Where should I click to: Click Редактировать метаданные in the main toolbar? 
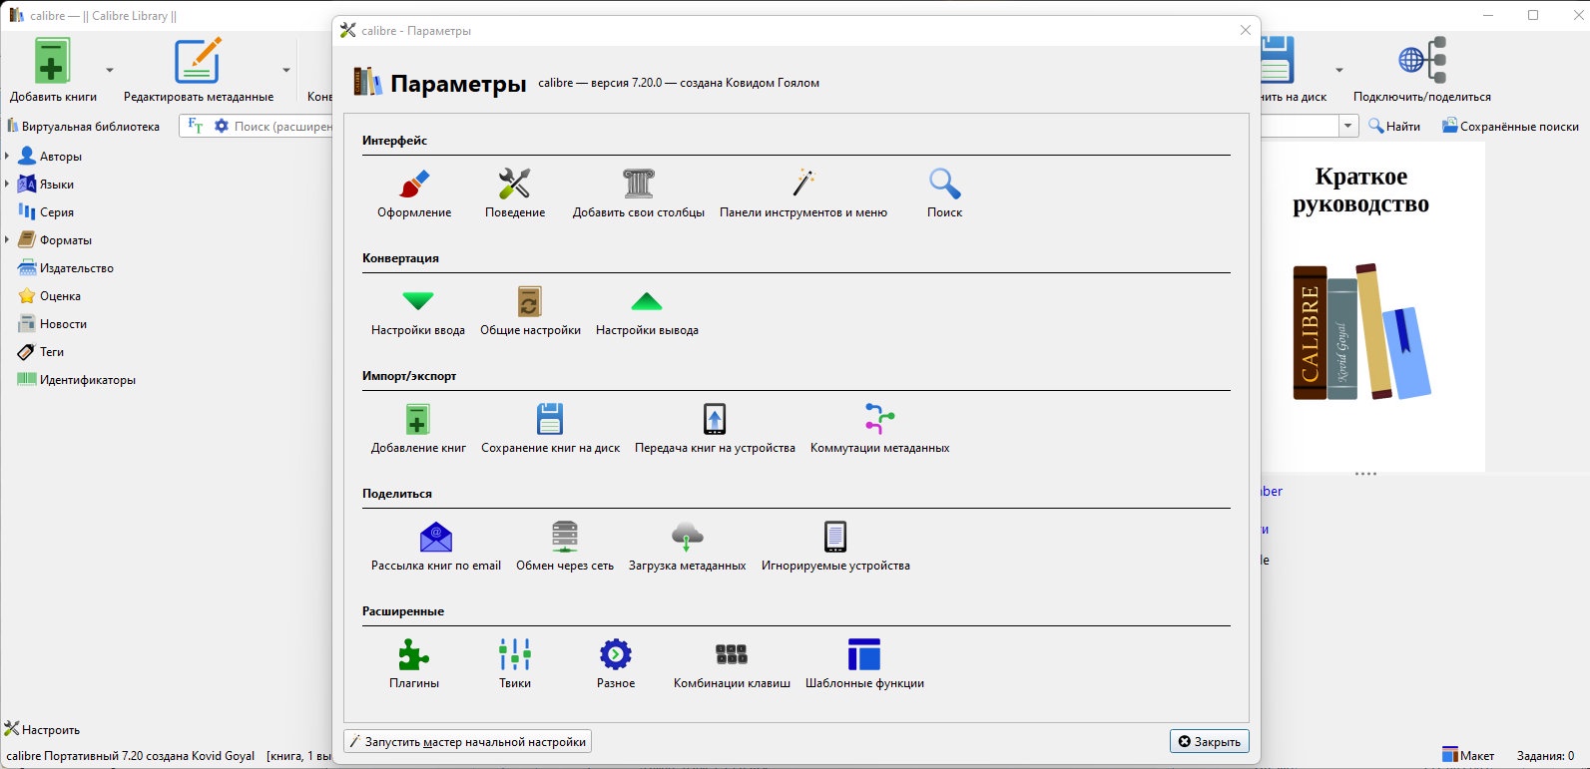[x=198, y=70]
